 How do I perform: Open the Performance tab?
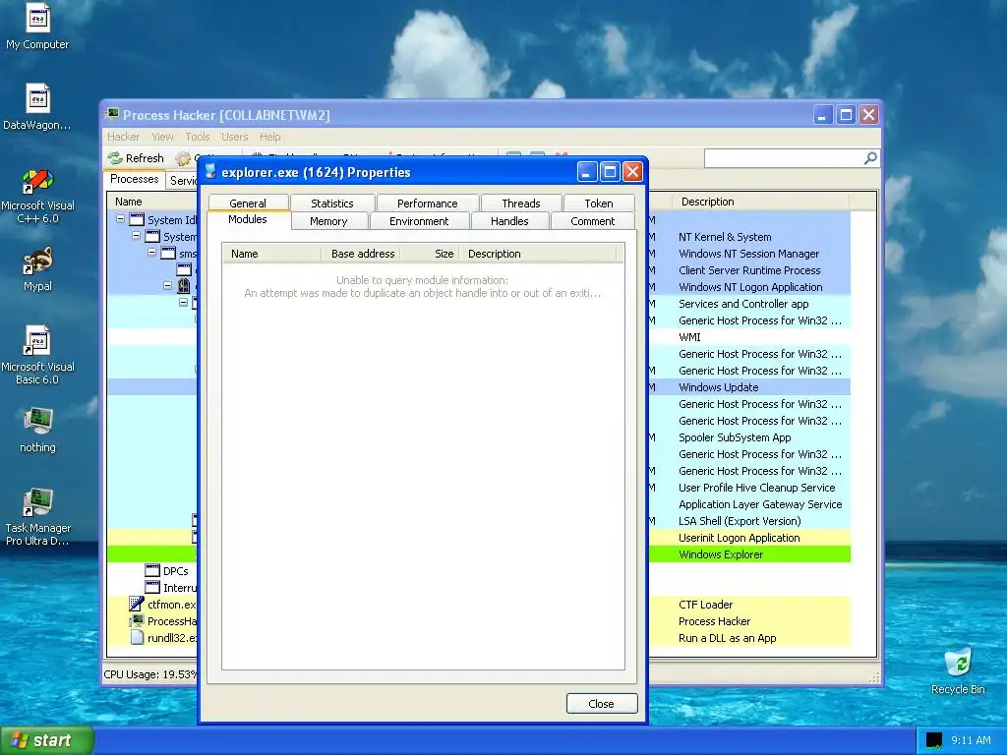pos(427,203)
